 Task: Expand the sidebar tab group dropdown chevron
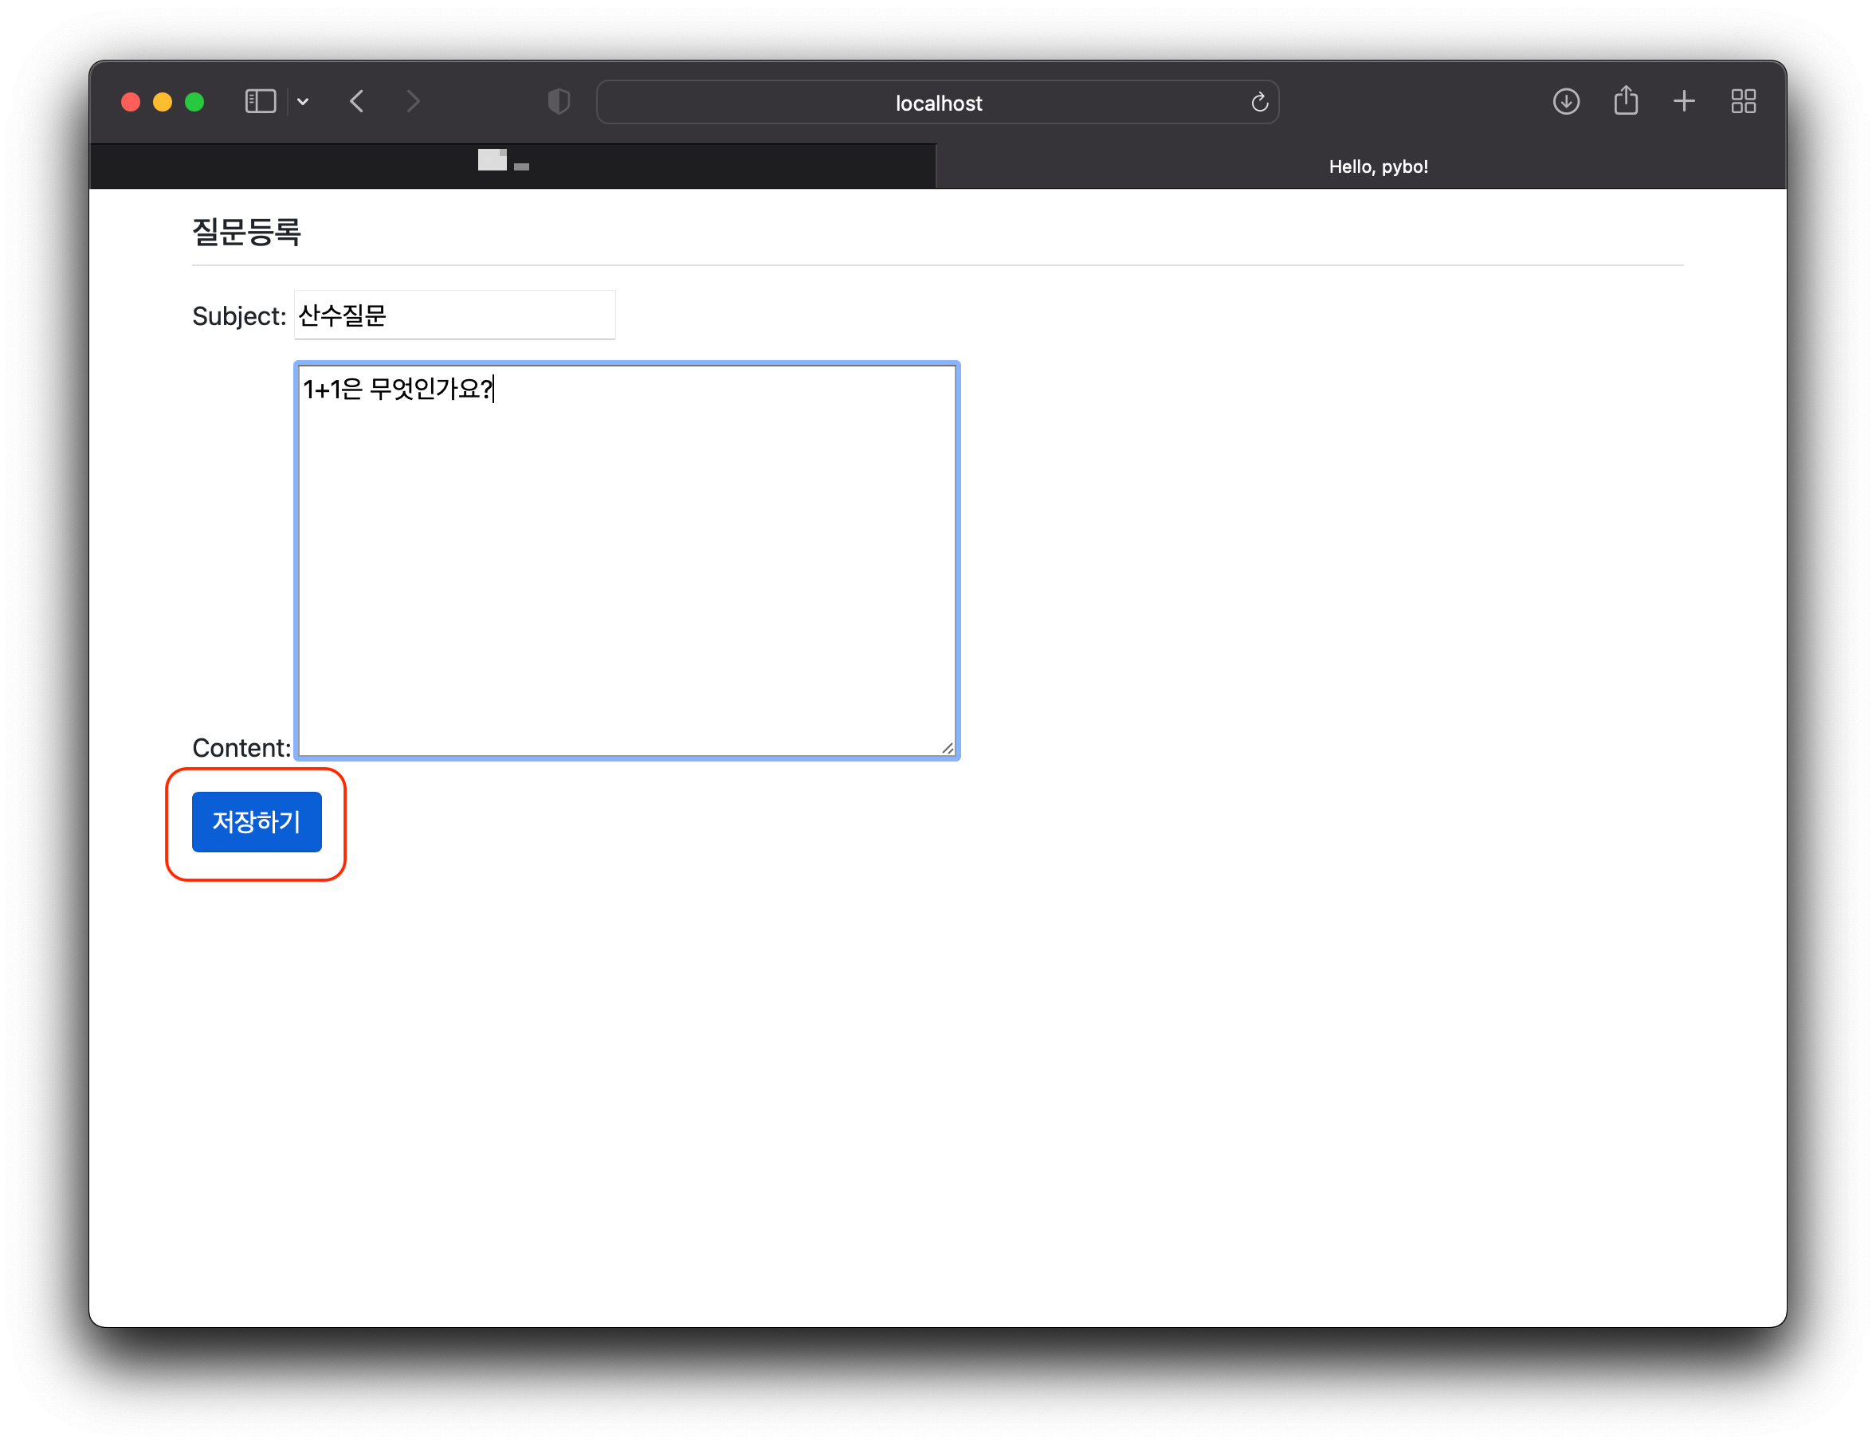[x=302, y=101]
